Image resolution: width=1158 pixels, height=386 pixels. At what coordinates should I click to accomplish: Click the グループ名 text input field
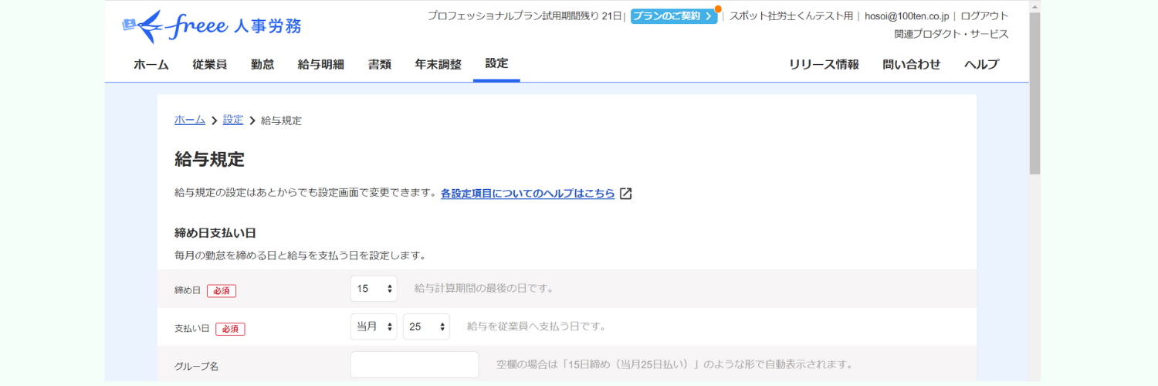(415, 364)
